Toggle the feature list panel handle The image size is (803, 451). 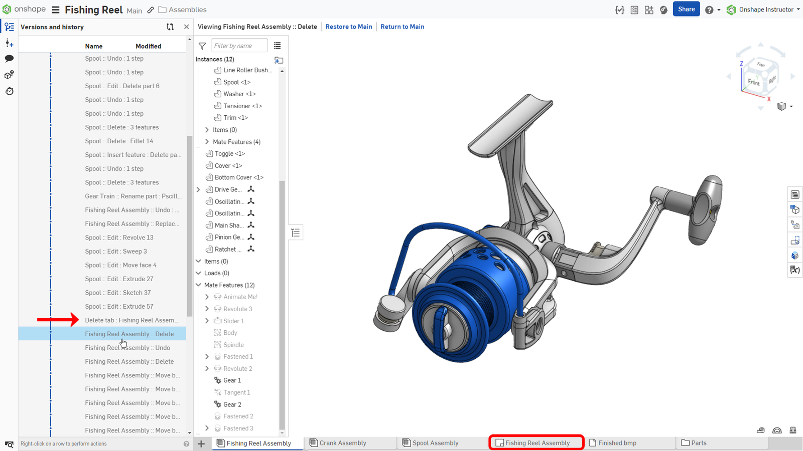pos(296,233)
